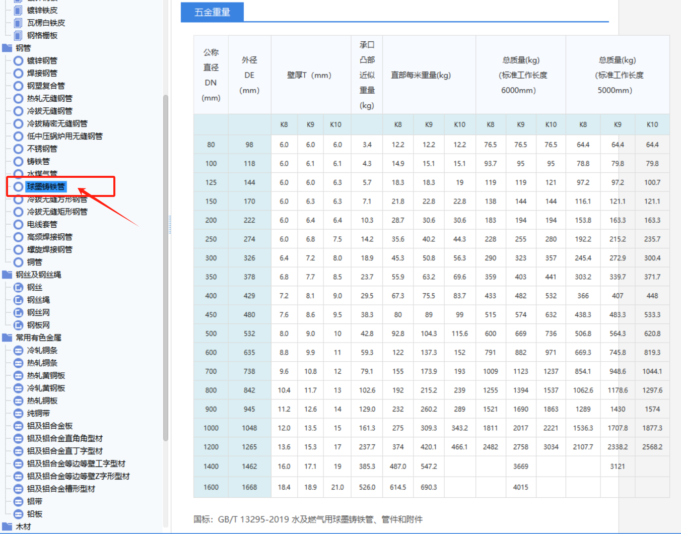Click the icon beside 螺旋焊接钢管
The image size is (681, 534).
[x=19, y=250]
